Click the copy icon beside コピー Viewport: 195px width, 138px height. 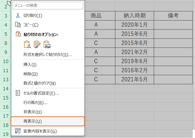pyautogui.click(x=18, y=25)
